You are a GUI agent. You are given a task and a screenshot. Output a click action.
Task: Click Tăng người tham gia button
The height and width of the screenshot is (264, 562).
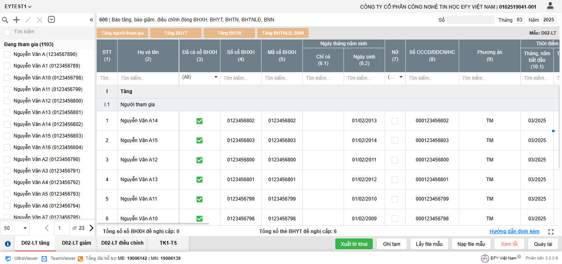coord(122,33)
